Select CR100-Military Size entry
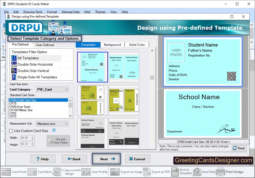The width and height of the screenshot is (255, 178). click(39, 110)
